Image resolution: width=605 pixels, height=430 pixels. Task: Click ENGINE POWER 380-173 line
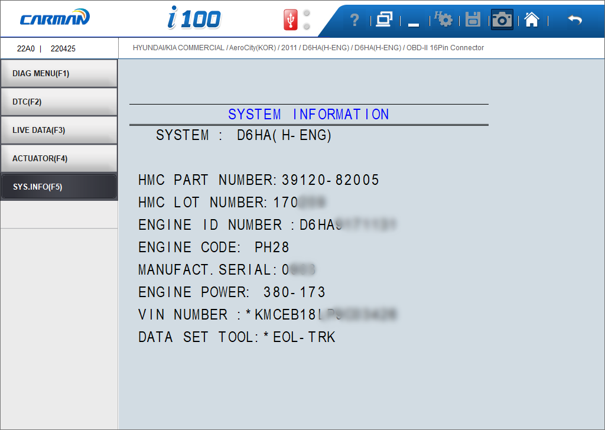[232, 292]
